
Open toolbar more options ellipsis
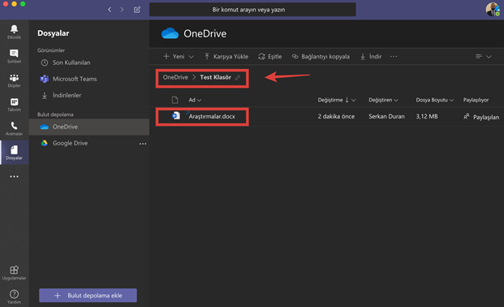tap(394, 56)
